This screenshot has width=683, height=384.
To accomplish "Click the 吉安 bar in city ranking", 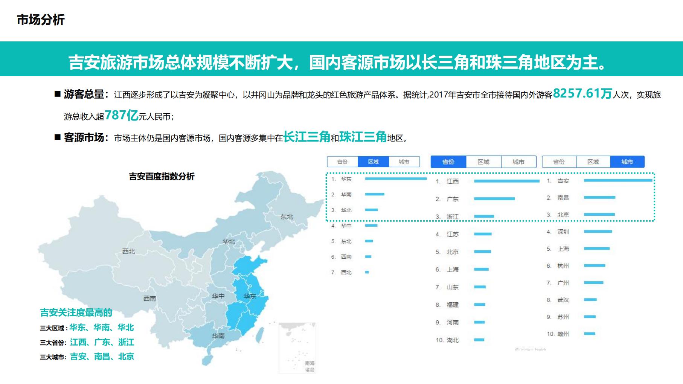I will click(x=618, y=180).
